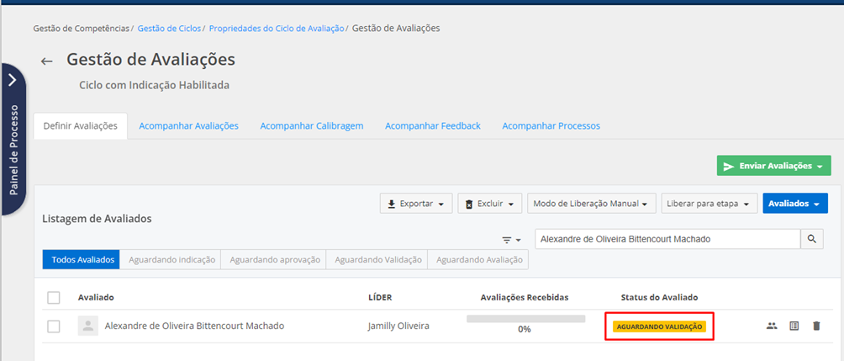Click the avatar of Alexandre de Oliveira
Screen dimensions: 844x361
[x=87, y=326]
